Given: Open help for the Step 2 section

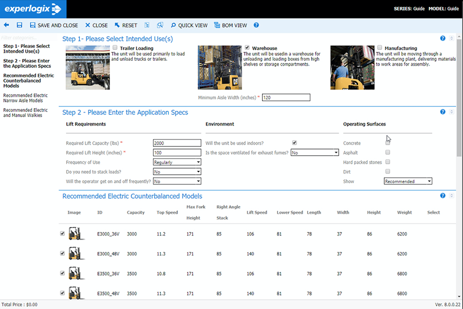Looking at the screenshot, I should tap(443, 112).
